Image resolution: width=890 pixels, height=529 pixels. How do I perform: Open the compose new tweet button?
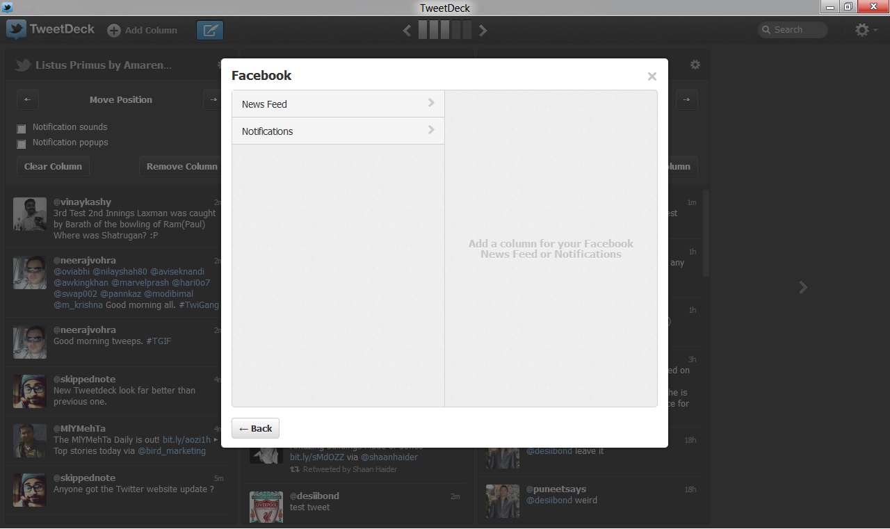coord(210,30)
